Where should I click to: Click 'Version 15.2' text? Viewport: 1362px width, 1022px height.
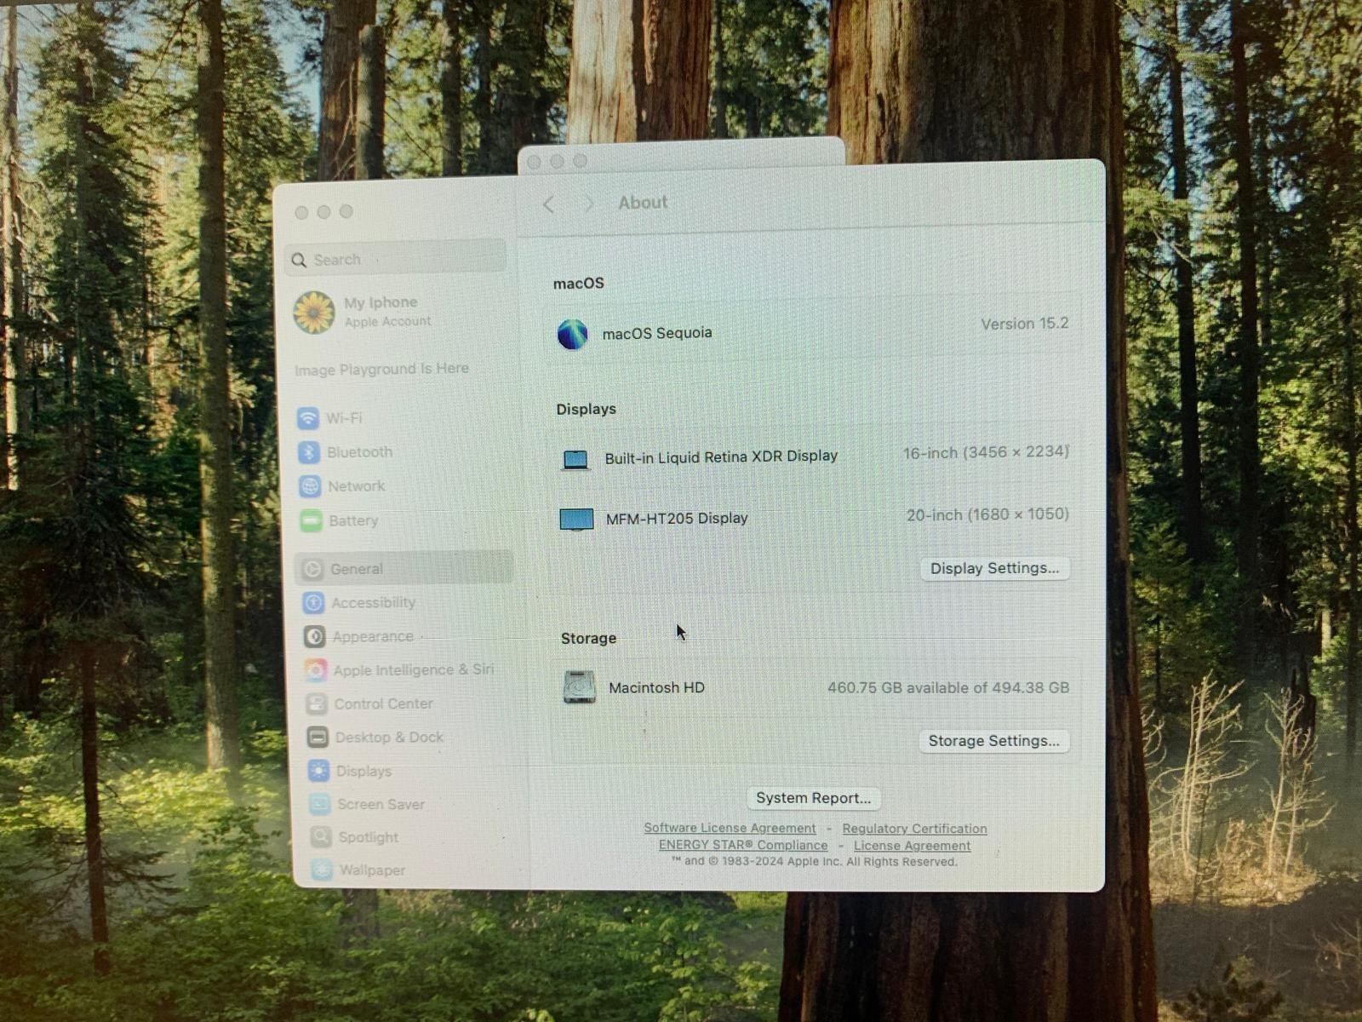pyautogui.click(x=1024, y=324)
